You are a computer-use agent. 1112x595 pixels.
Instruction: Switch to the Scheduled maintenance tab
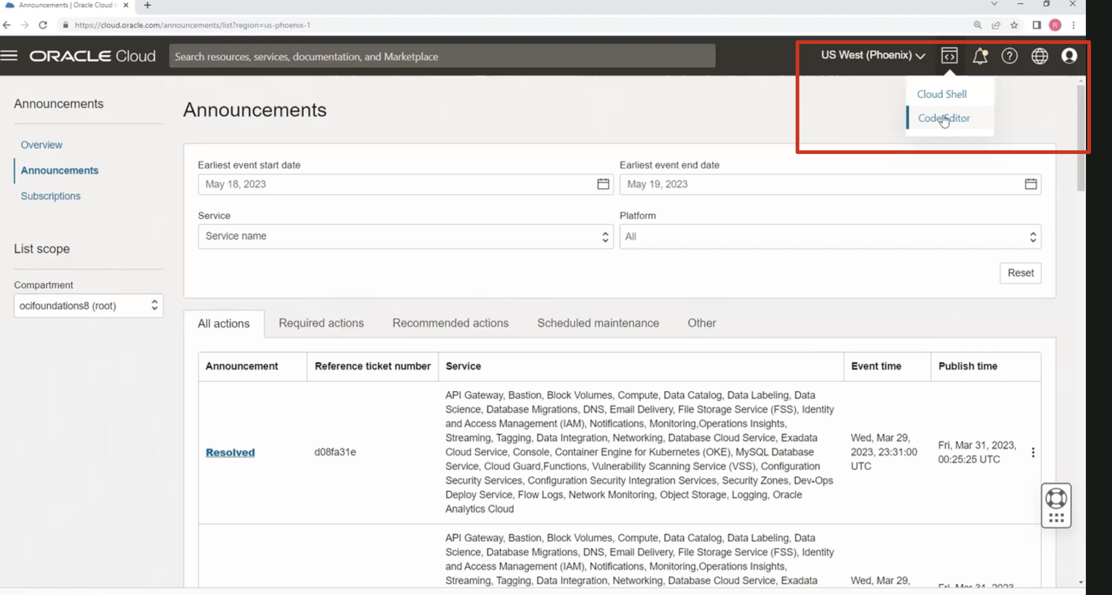(x=598, y=323)
